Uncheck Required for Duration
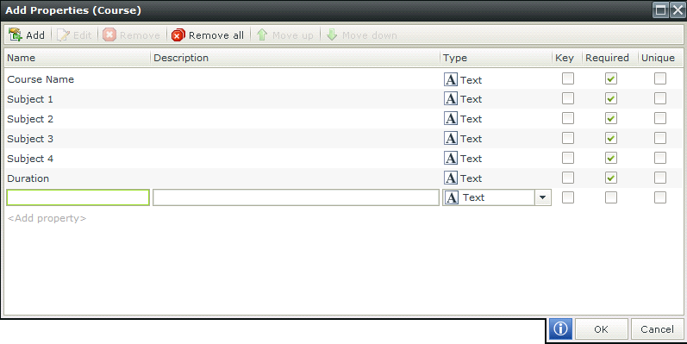The width and height of the screenshot is (687, 344). (x=611, y=178)
